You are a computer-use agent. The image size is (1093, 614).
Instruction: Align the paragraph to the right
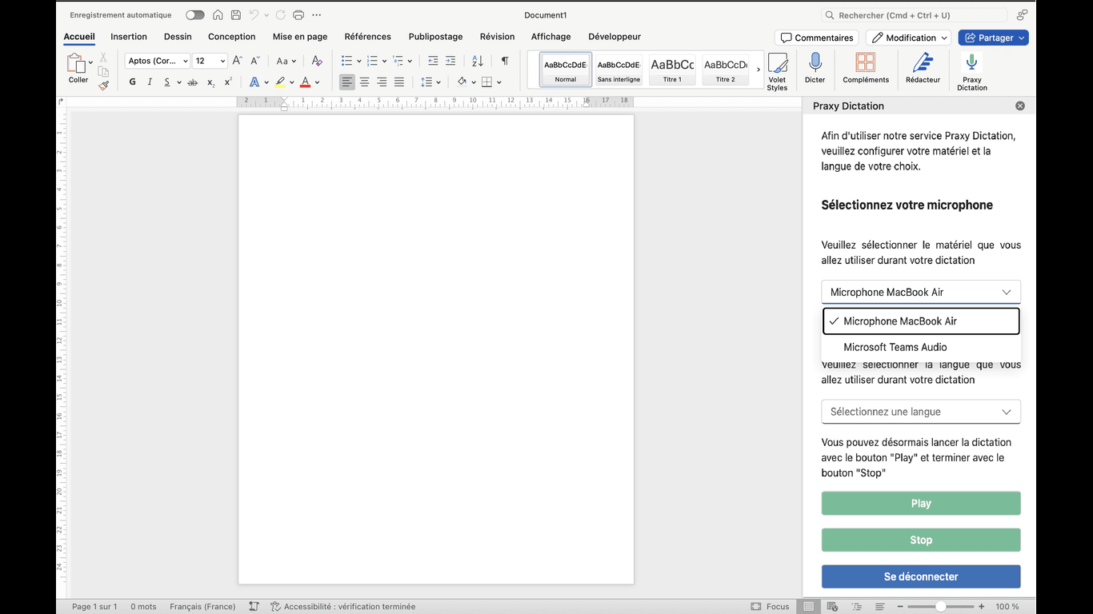coord(382,82)
